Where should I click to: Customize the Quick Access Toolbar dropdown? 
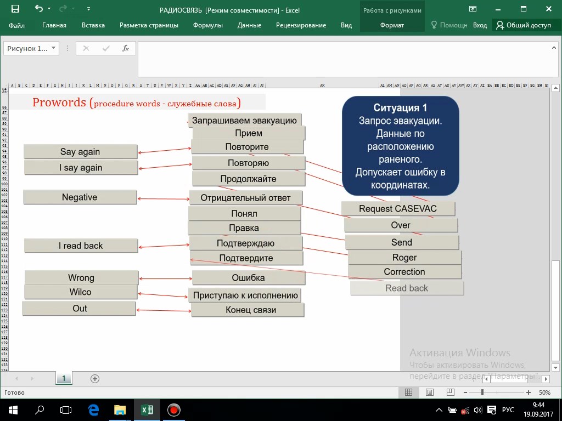coord(88,9)
